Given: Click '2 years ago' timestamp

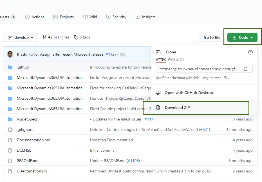Looking at the screenshot, I should tap(243, 171).
